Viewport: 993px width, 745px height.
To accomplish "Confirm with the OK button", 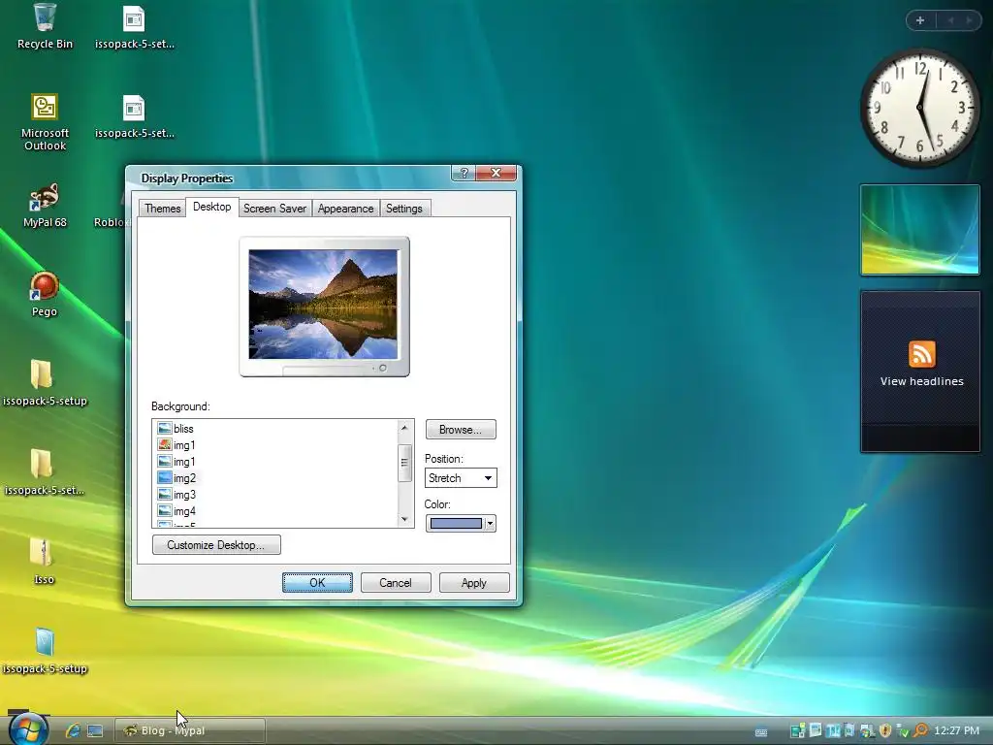I will [x=317, y=583].
